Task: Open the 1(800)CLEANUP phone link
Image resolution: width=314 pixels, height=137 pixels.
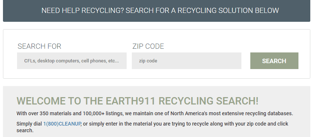Action: coord(62,124)
